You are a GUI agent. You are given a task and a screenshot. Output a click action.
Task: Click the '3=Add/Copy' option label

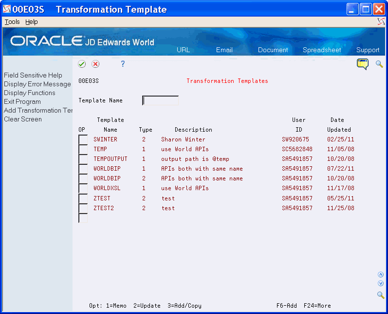coord(185,306)
